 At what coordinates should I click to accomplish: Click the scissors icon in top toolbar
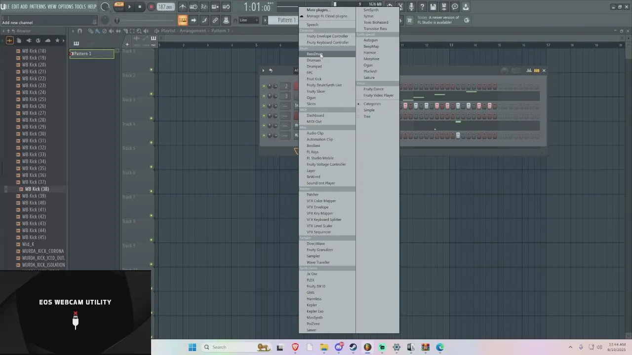(401, 7)
